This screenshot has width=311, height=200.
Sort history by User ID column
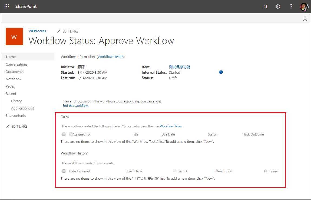point(181,171)
